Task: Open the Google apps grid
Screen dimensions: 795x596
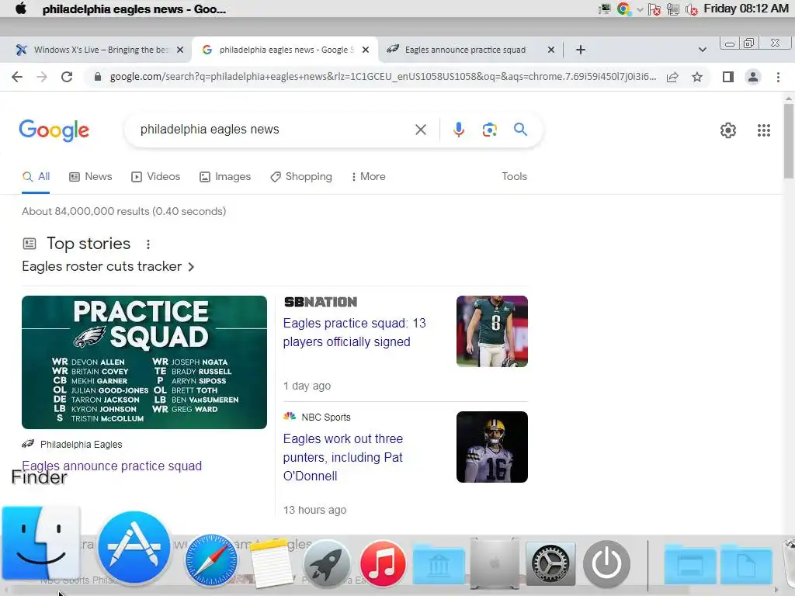Action: [x=764, y=130]
